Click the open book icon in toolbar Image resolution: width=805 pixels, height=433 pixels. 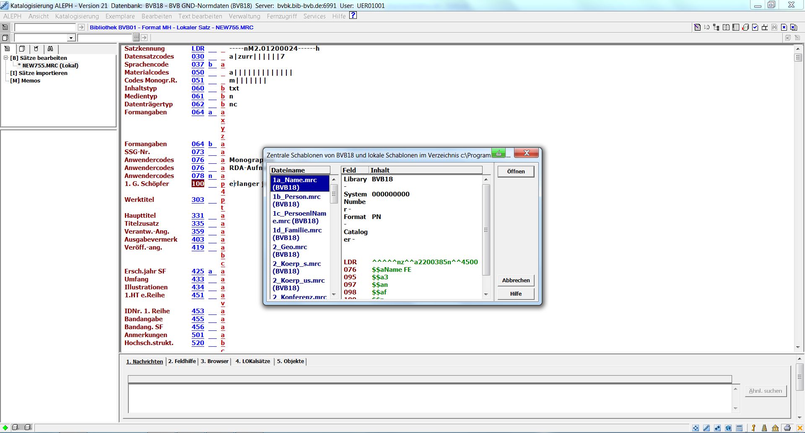tap(726, 27)
